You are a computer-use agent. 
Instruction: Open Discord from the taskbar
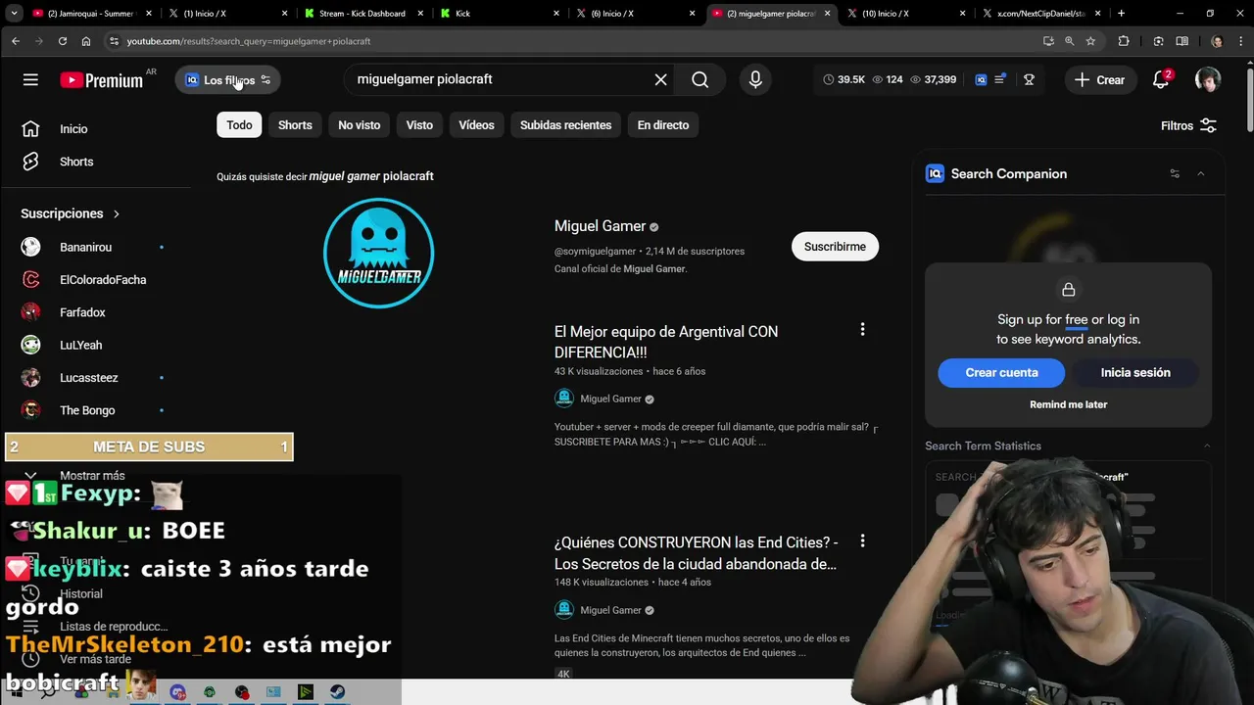coord(177,692)
